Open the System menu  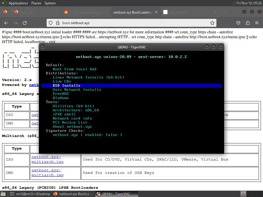(x=50, y=3)
